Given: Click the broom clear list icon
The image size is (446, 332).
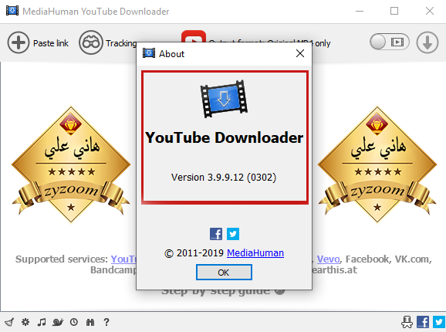Looking at the screenshot, I should pyautogui.click(x=9, y=322).
